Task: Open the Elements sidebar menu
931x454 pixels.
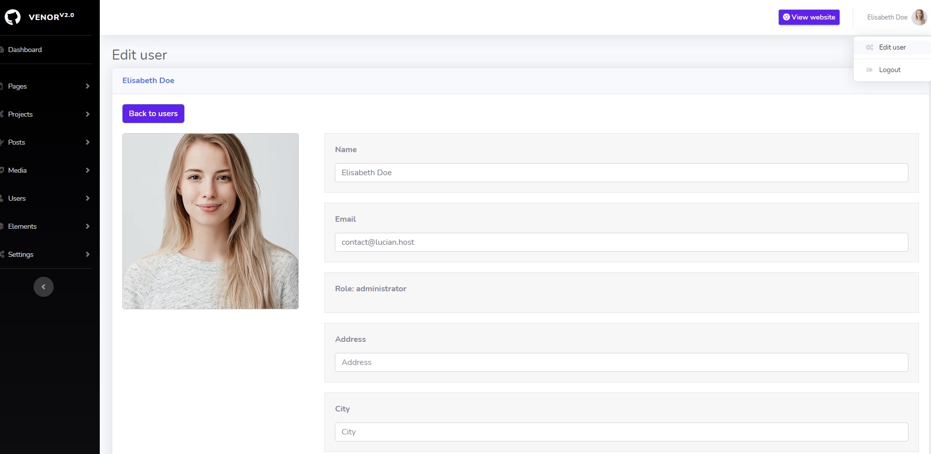Action: [23, 226]
